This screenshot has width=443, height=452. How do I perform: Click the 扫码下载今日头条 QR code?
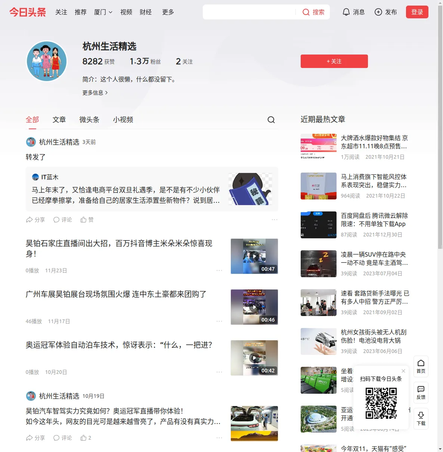[381, 403]
